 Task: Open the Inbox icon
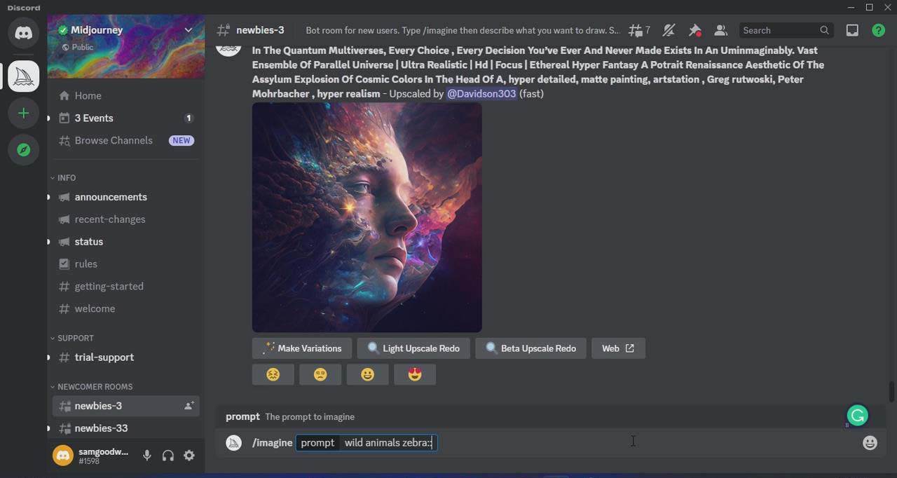point(852,30)
